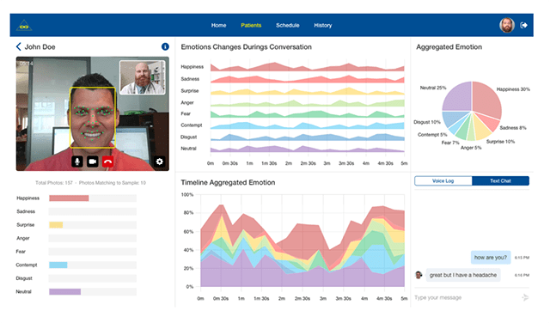The image size is (550, 323).
Task: Open video call settings gear
Action: click(160, 161)
